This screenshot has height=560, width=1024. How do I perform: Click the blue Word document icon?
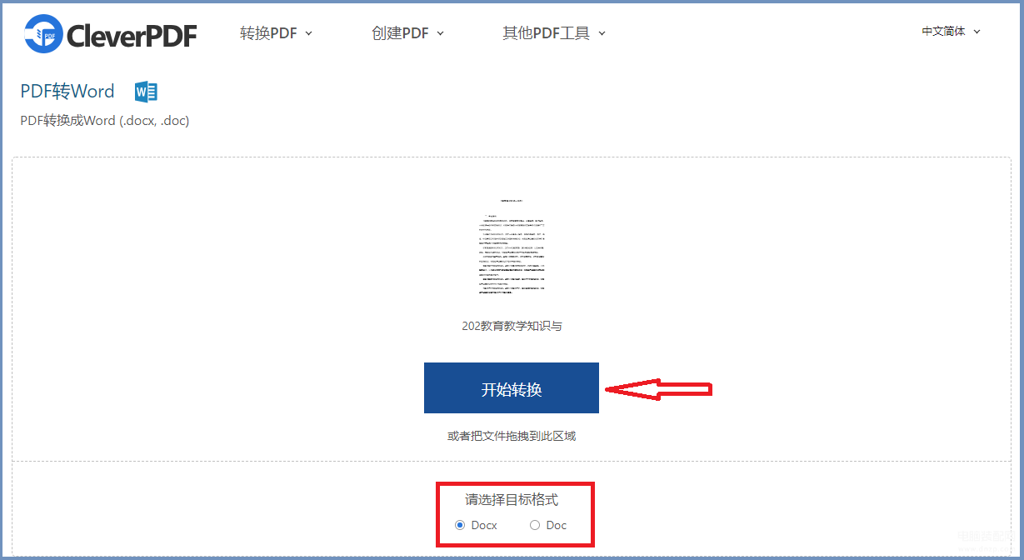pos(146,92)
